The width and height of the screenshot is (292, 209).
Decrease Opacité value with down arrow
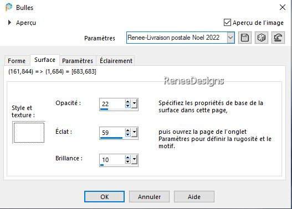click(128, 106)
